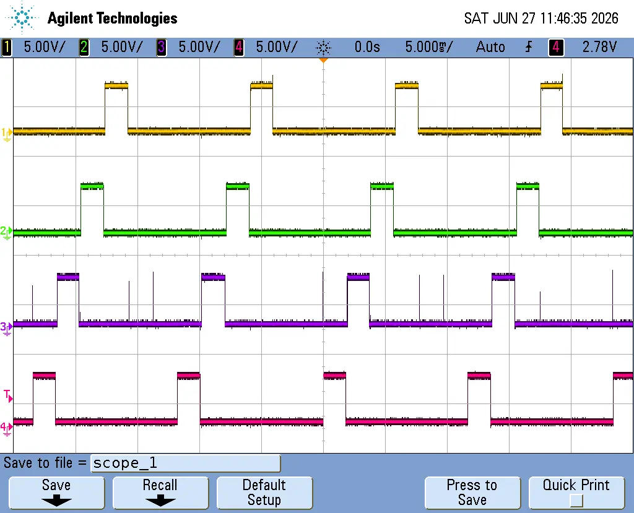Click channel 2 5.00V/ scale value

click(x=122, y=47)
